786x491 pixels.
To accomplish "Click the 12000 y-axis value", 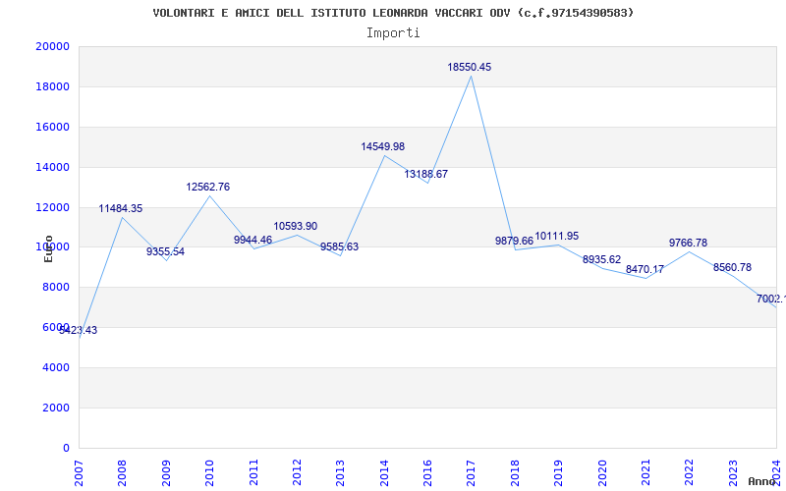I will [x=53, y=207].
